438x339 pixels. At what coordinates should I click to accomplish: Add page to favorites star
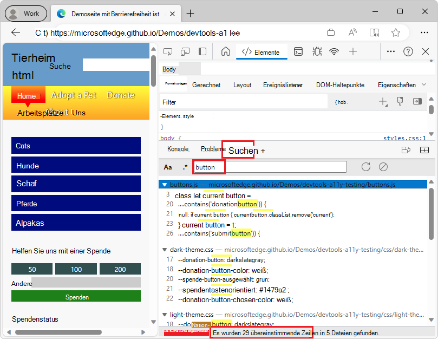click(396, 32)
